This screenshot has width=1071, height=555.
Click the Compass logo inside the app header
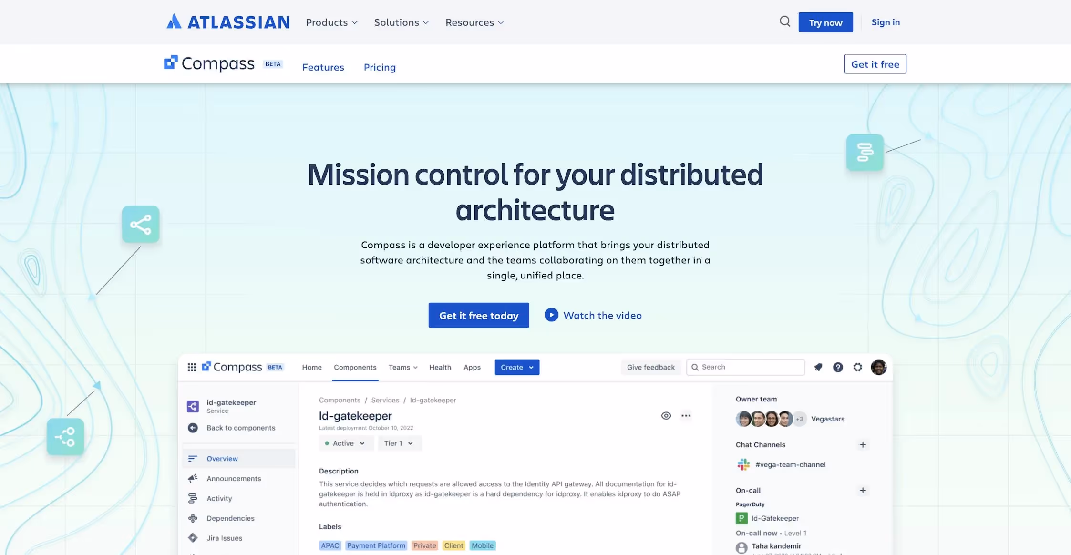click(232, 367)
